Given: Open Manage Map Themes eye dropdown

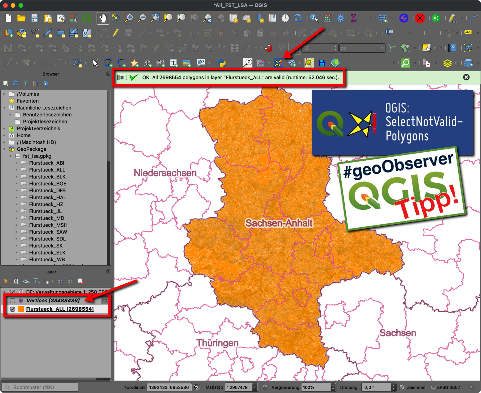Looking at the screenshot, I should [x=26, y=281].
